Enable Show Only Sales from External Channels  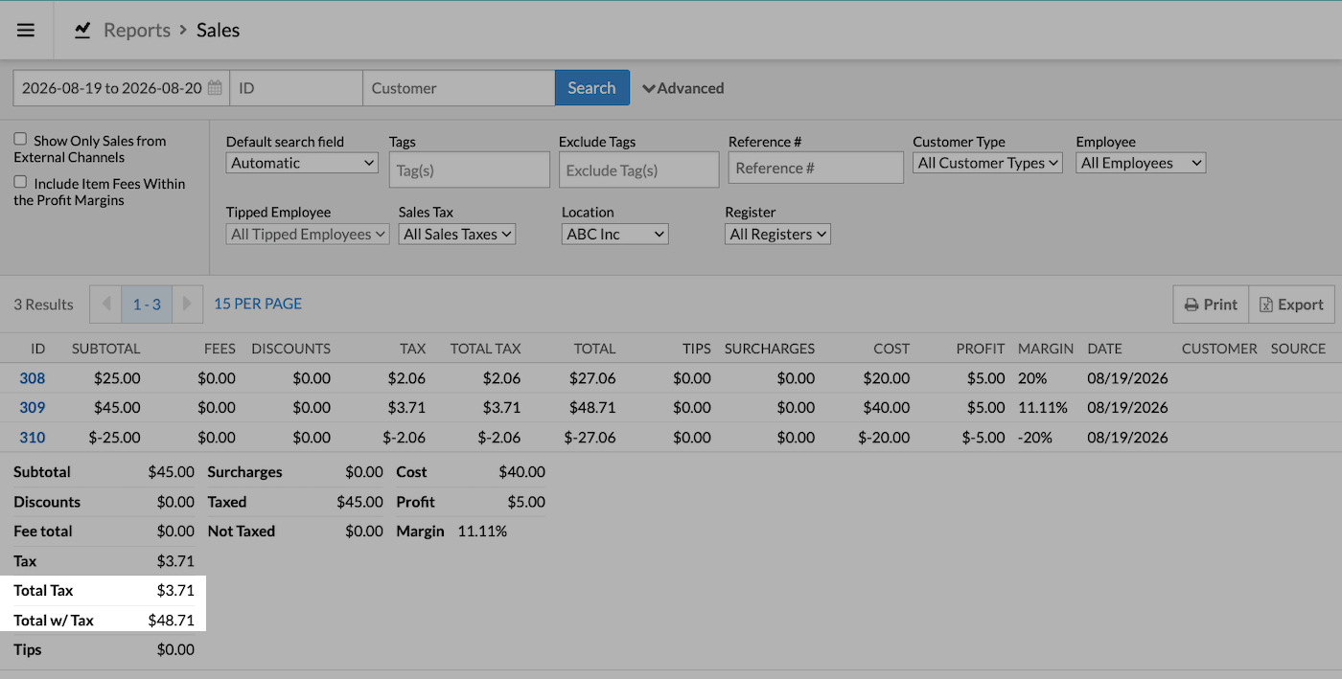pyautogui.click(x=20, y=140)
